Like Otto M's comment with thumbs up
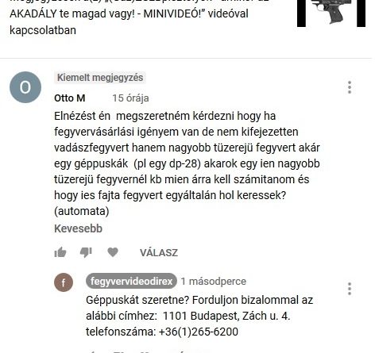 click(60, 252)
